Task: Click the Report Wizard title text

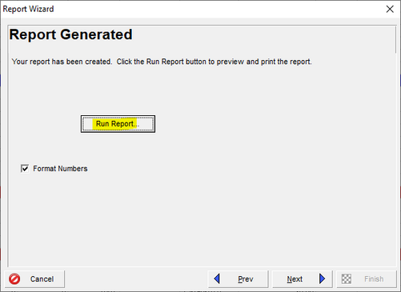Action: pos(28,9)
